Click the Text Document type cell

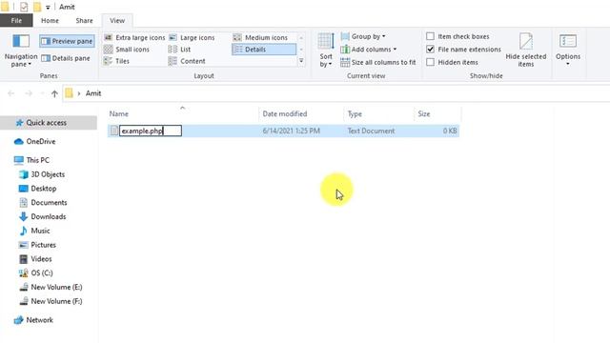point(371,131)
